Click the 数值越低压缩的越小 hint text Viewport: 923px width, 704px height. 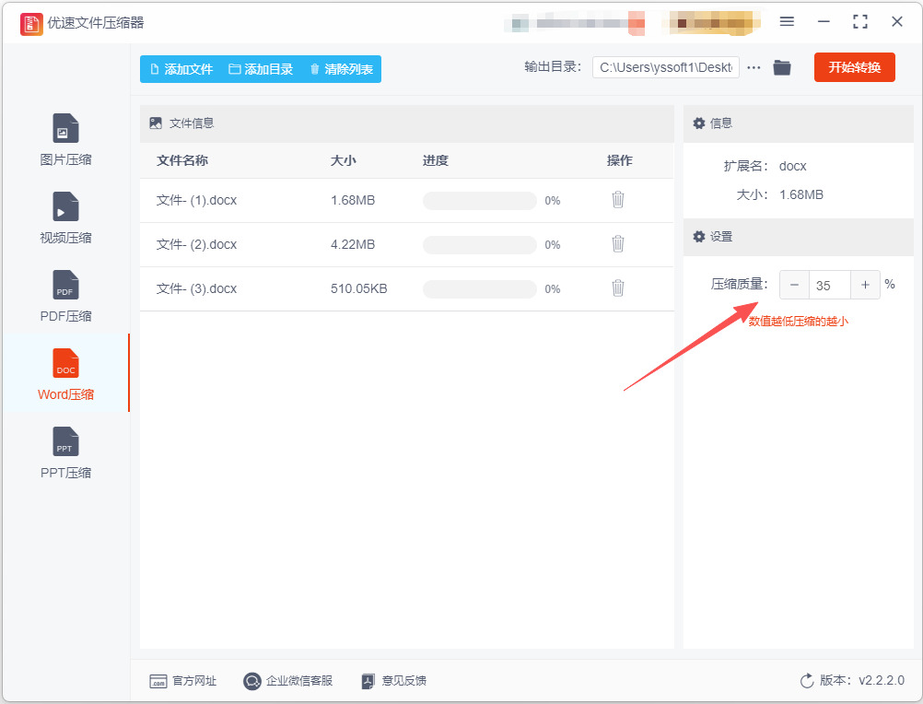pos(799,322)
